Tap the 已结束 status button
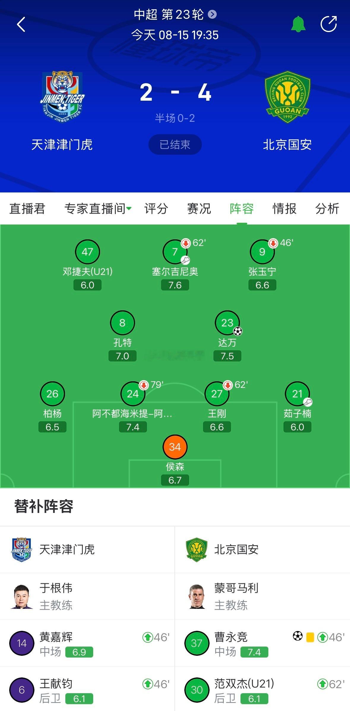The height and width of the screenshot is (711, 350). (x=175, y=145)
